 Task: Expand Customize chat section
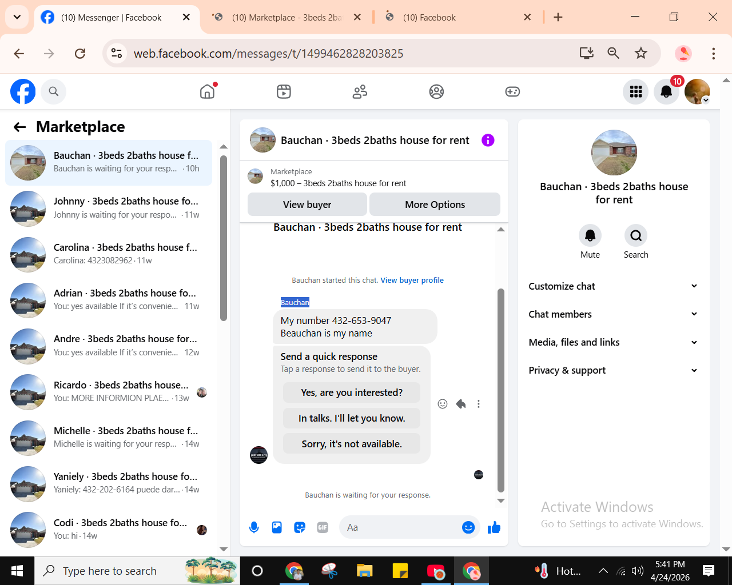tap(614, 286)
